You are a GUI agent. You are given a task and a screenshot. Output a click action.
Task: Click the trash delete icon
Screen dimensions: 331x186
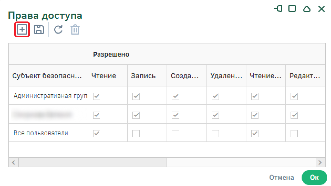coord(75,30)
